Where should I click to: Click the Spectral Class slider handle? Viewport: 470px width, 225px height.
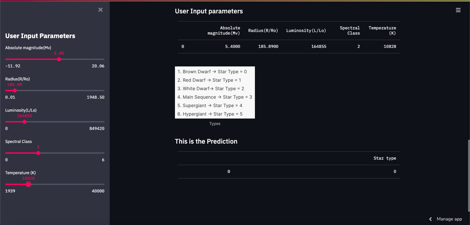pyautogui.click(x=38, y=153)
